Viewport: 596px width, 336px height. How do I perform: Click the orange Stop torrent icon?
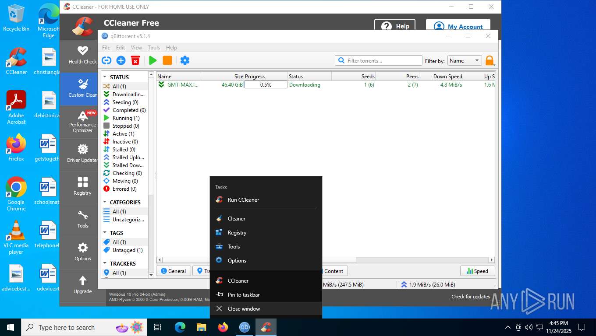[167, 60]
